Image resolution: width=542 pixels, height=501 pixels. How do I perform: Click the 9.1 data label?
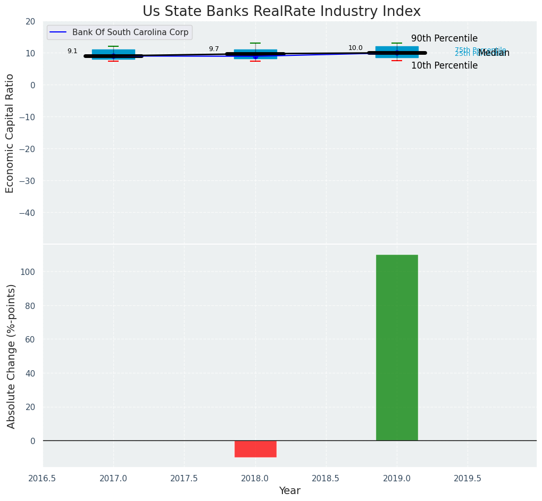72,51
